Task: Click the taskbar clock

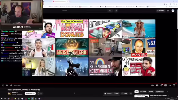Action: [x=172, y=99]
